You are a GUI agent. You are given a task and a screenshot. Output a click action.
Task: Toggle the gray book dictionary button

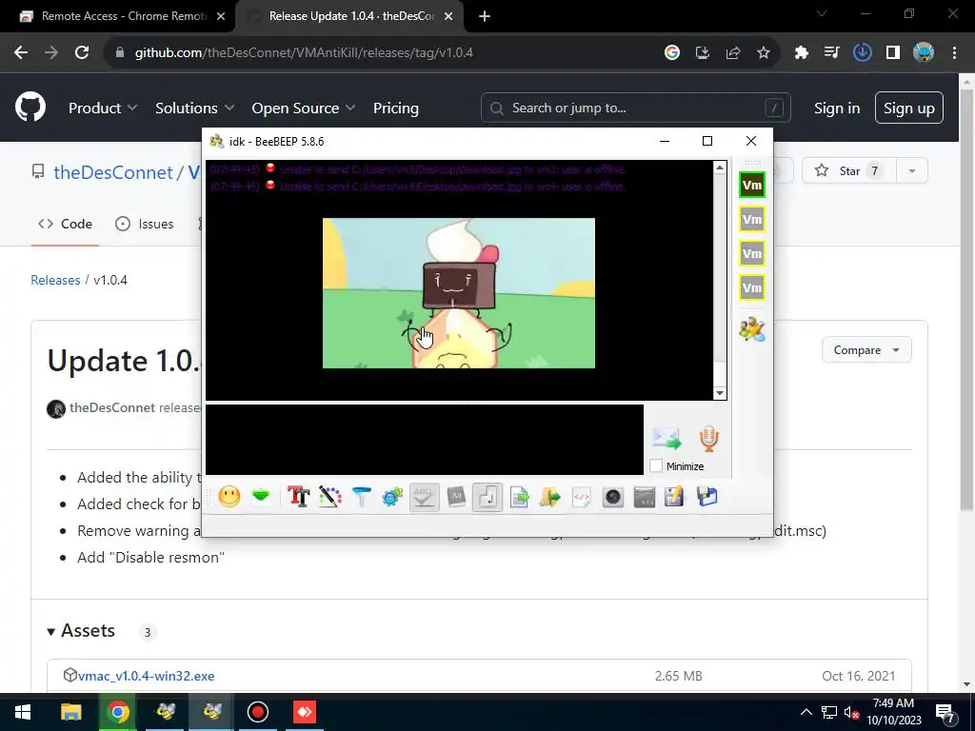(x=456, y=497)
